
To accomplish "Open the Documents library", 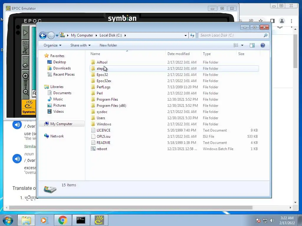I will click(x=62, y=93).
